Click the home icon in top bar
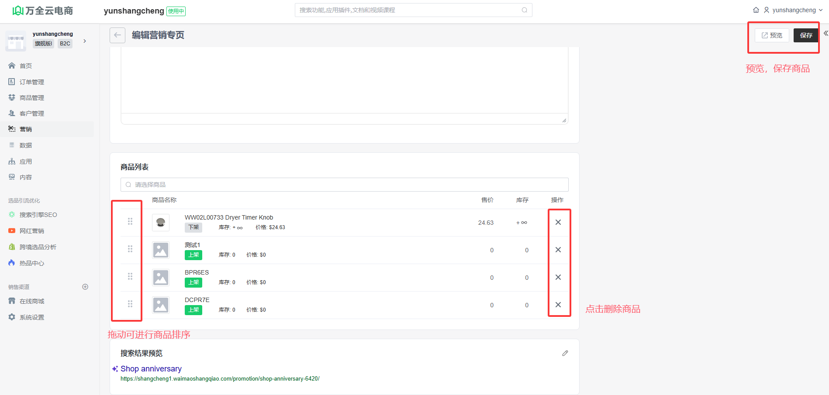Screen dimensions: 829x395 (756, 10)
